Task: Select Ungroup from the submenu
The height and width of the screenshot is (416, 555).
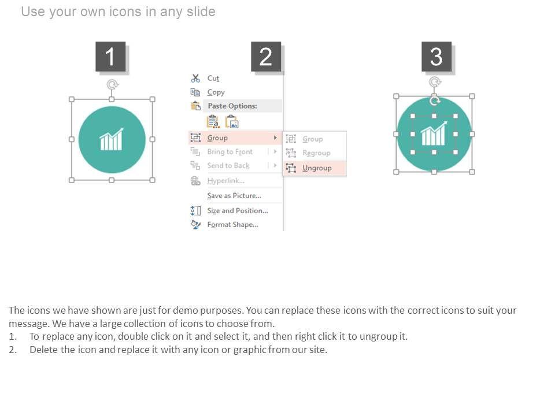Action: pos(317,168)
